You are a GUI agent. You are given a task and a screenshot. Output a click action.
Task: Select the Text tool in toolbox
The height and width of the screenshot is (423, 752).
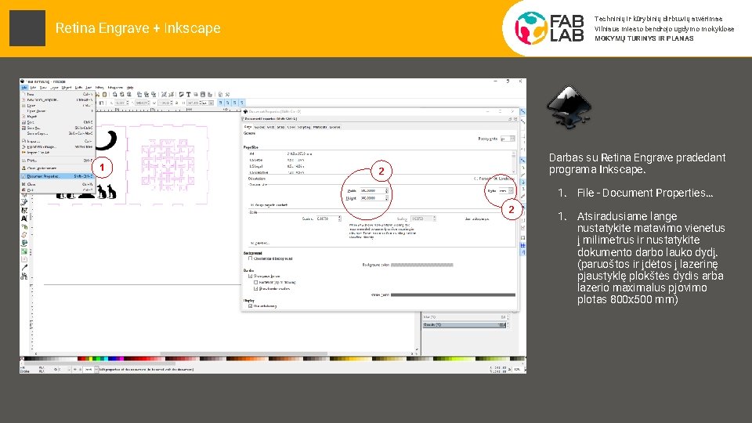tap(24, 219)
